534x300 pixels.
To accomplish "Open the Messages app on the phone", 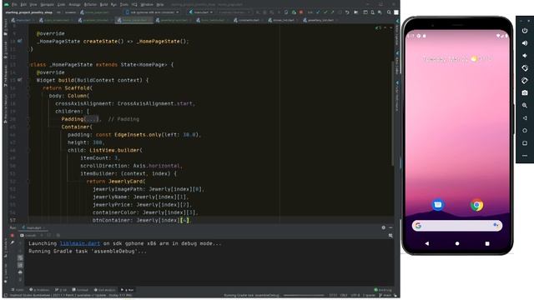I will tap(438, 205).
